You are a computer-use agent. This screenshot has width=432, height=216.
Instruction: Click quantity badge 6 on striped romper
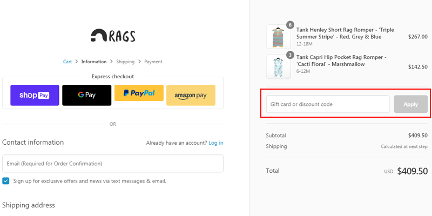coord(290,25)
